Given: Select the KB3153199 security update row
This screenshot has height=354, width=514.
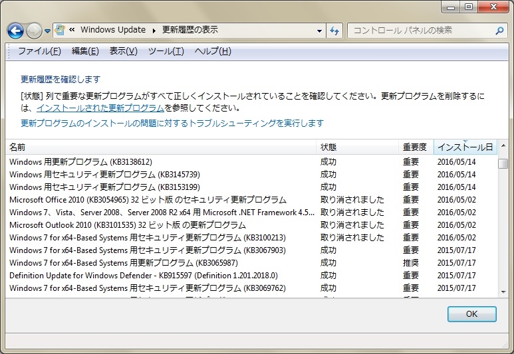Looking at the screenshot, I should 251,187.
